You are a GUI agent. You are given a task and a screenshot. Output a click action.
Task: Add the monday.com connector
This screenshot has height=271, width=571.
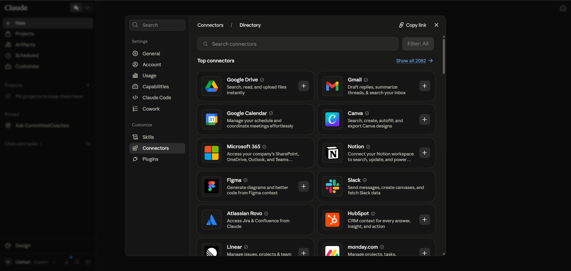(425, 253)
